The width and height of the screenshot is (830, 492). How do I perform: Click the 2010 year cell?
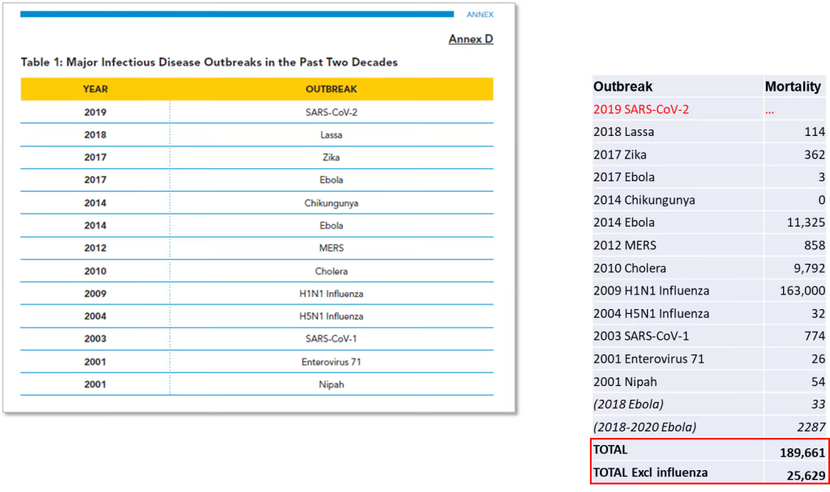tap(96, 271)
